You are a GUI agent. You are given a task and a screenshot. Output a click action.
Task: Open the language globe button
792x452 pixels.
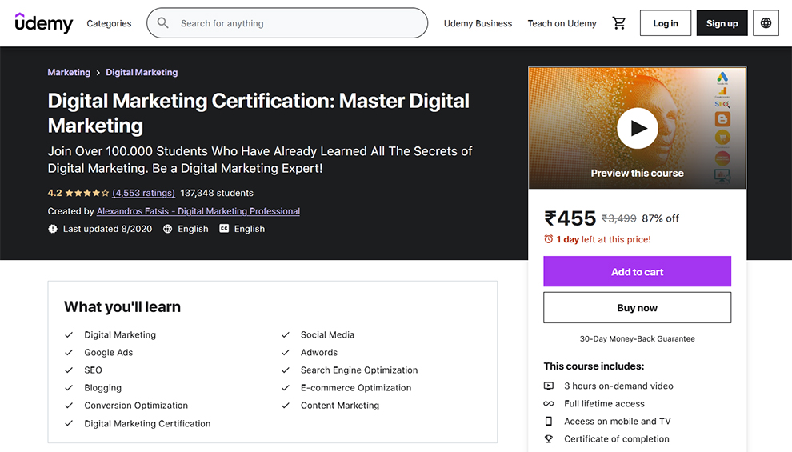(x=766, y=22)
